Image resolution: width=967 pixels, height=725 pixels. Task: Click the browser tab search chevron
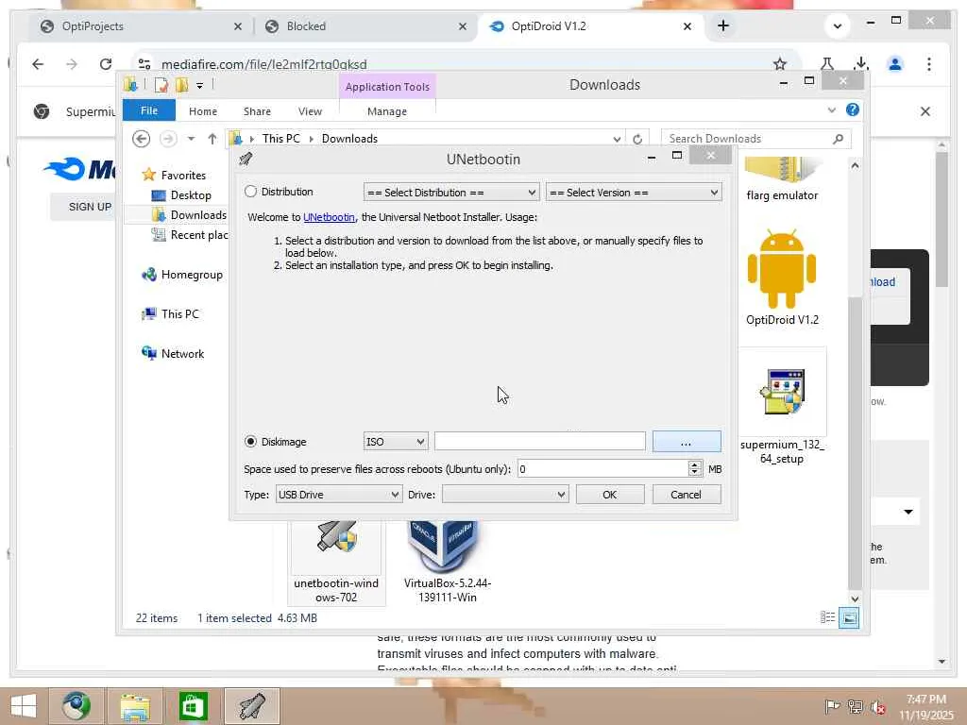click(837, 25)
